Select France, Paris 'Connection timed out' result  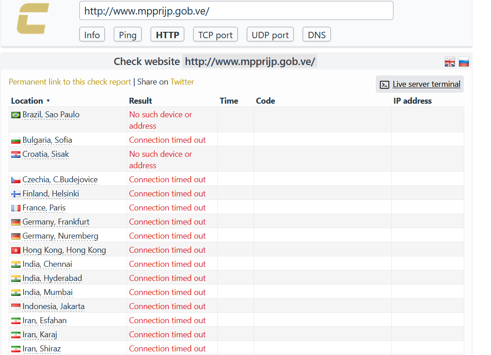[x=167, y=208]
